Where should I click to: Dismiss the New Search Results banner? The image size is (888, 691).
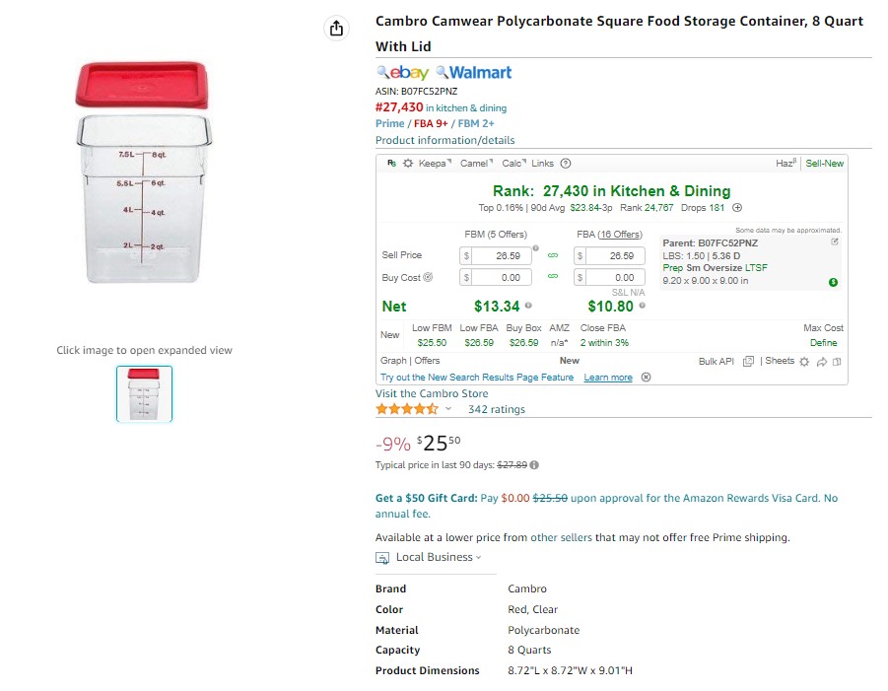646,378
